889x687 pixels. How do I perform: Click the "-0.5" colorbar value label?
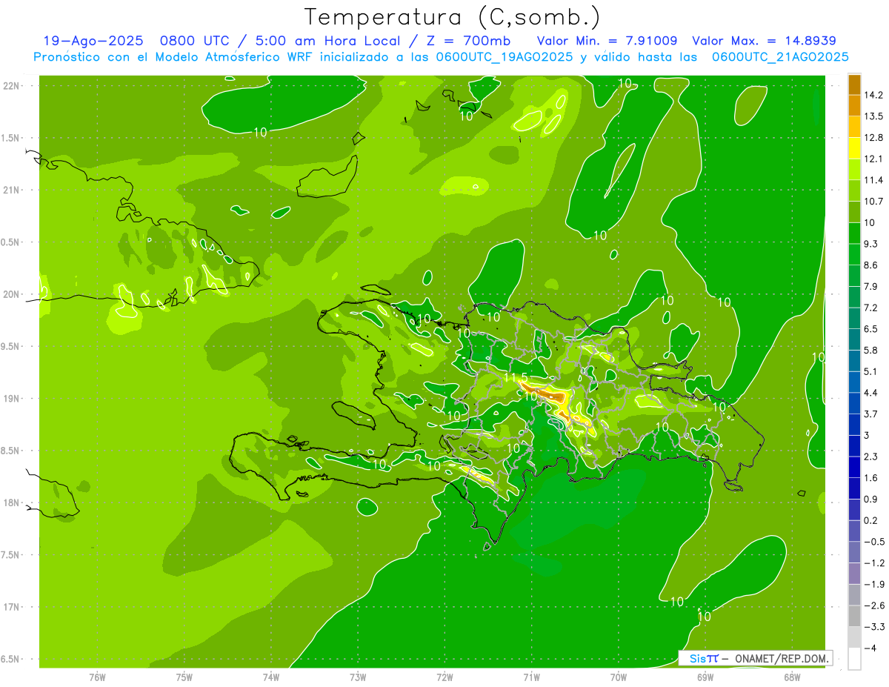coord(874,542)
